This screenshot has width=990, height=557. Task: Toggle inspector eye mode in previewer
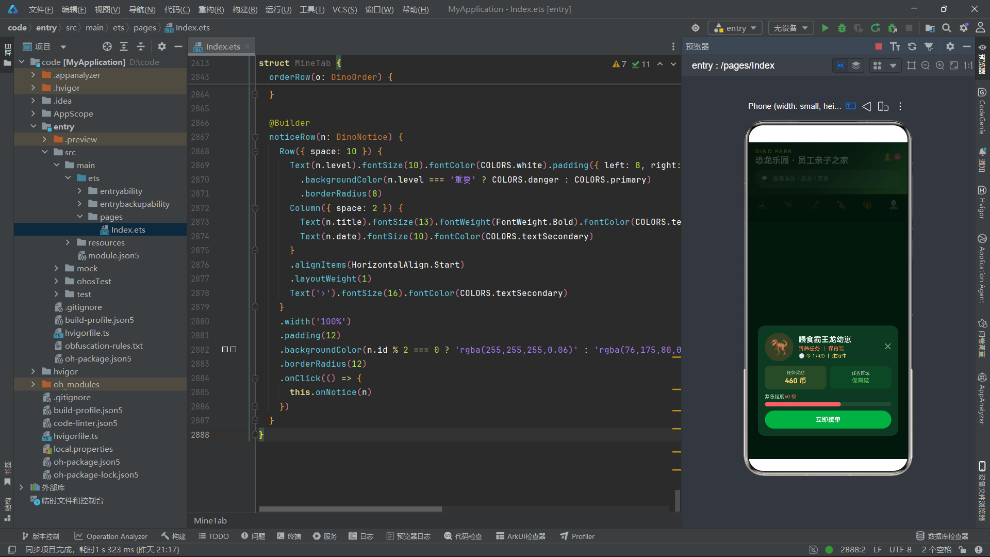(840, 65)
